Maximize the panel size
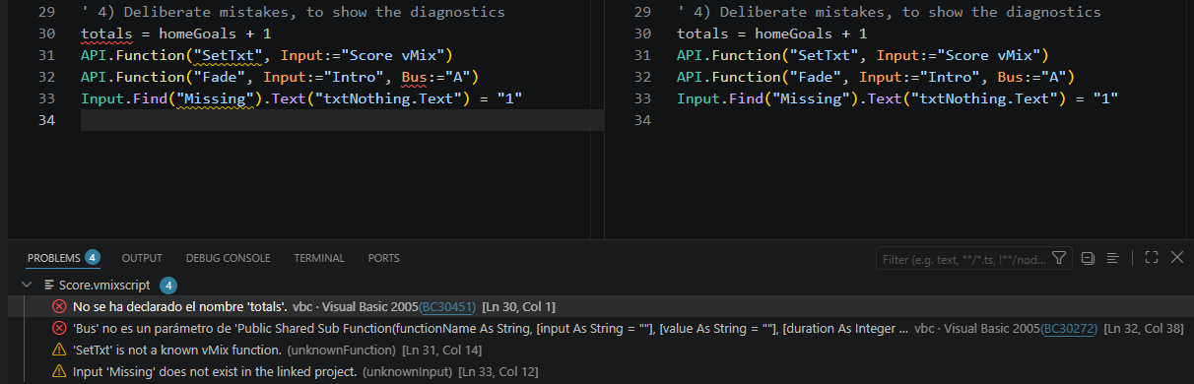Viewport: 1194px width, 384px height. pyautogui.click(x=1152, y=258)
